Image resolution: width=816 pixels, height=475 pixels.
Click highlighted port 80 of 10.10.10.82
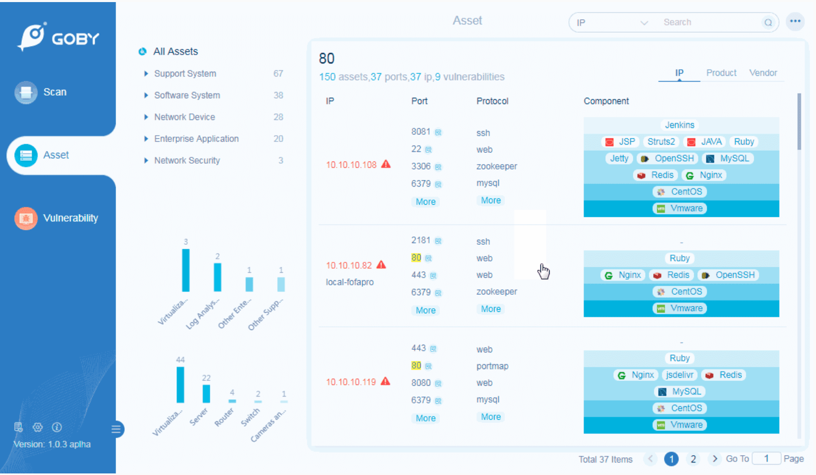416,258
